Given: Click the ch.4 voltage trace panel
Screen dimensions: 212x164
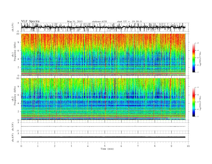Looking at the screenshot, I should pyautogui.click(x=105, y=137).
